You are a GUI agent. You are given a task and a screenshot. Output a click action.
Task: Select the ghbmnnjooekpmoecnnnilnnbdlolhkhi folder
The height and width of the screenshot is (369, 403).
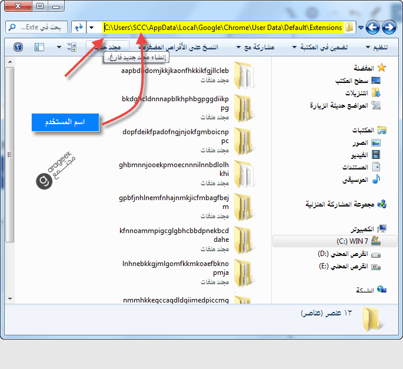point(244,174)
